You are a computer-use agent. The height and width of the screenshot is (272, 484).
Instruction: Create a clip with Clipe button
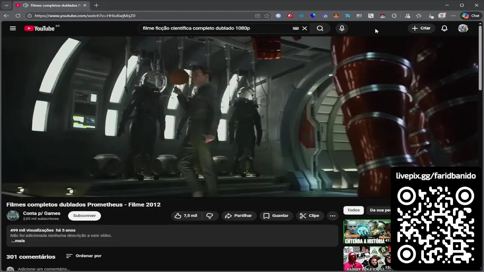(310, 216)
